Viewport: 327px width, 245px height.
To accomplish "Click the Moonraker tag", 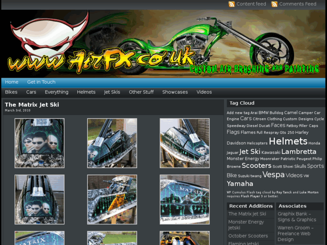I will pos(269,159).
